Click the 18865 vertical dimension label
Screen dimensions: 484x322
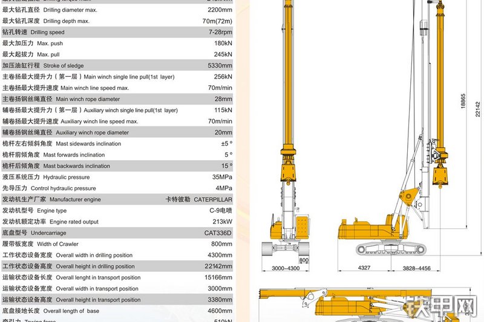pos(463,101)
